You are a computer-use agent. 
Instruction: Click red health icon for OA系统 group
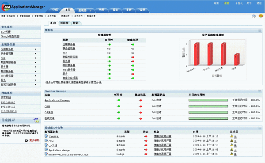click(140, 113)
